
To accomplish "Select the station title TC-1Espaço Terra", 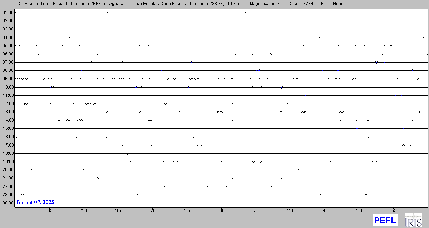I will [x=32, y=4].
